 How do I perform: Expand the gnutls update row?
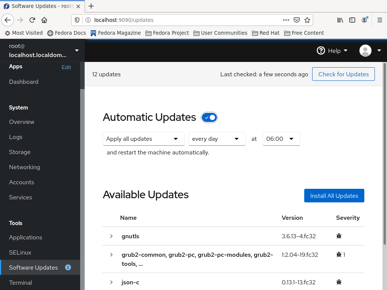(111, 236)
